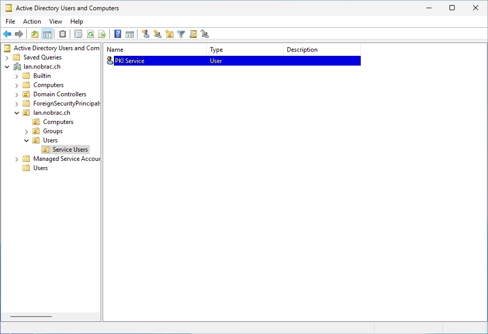Create a new user with toolbar icon
The image size is (488, 334).
pyautogui.click(x=145, y=34)
